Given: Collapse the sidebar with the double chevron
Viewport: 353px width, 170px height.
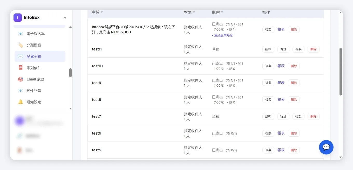Looking at the screenshot, I should (x=65, y=18).
